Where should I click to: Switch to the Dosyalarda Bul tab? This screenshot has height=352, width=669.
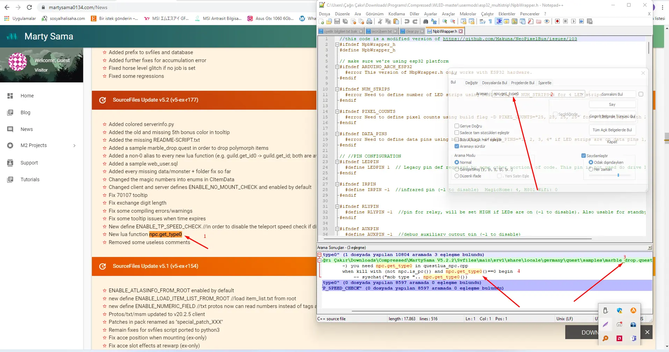pos(494,83)
